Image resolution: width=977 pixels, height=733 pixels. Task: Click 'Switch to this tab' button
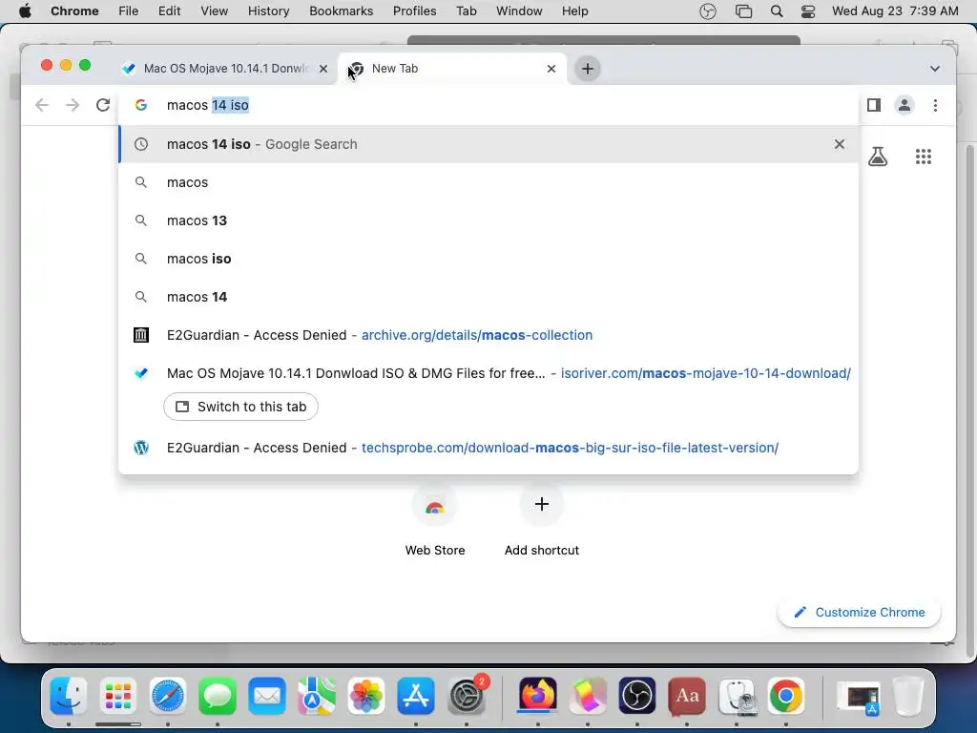[x=240, y=407]
